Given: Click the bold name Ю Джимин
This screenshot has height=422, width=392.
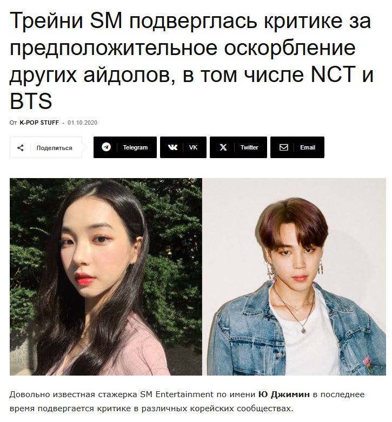Looking at the screenshot, I should pos(284,394).
